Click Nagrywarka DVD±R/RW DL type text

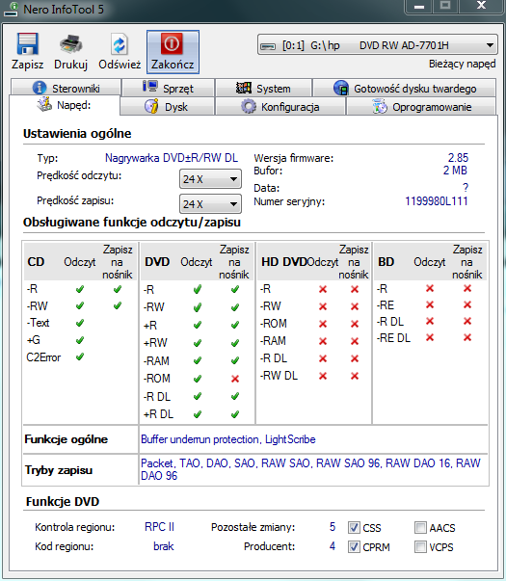tap(172, 158)
